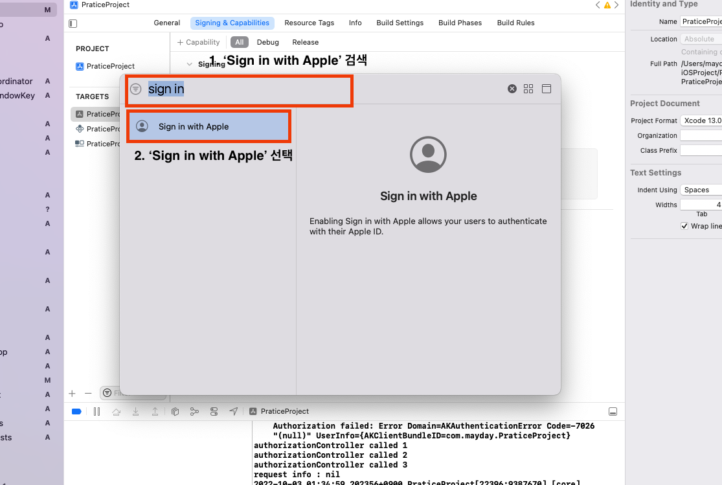Screen dimensions: 722x485
Task: Open the Build Phases tab
Action: pyautogui.click(x=460, y=23)
